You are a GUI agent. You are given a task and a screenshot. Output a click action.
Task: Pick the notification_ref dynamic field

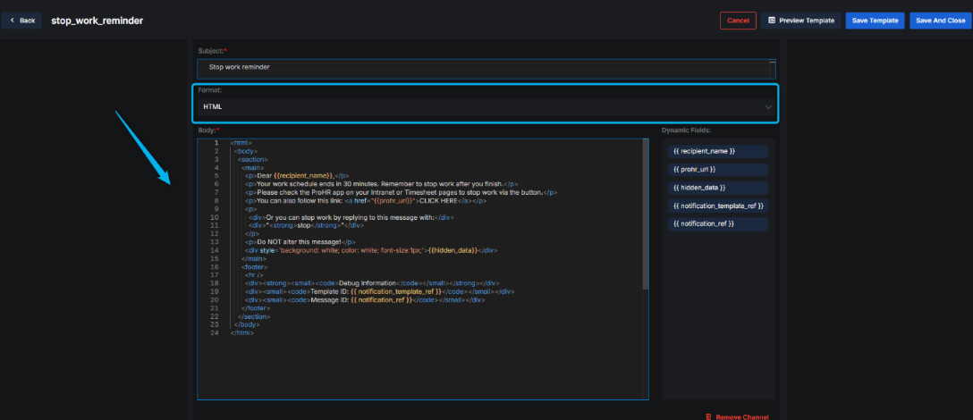point(703,223)
